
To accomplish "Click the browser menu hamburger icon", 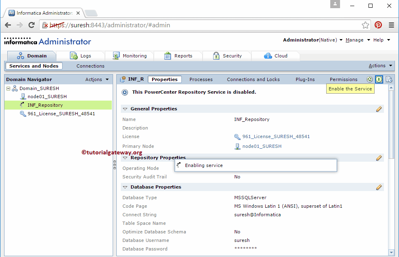I will [391, 25].
